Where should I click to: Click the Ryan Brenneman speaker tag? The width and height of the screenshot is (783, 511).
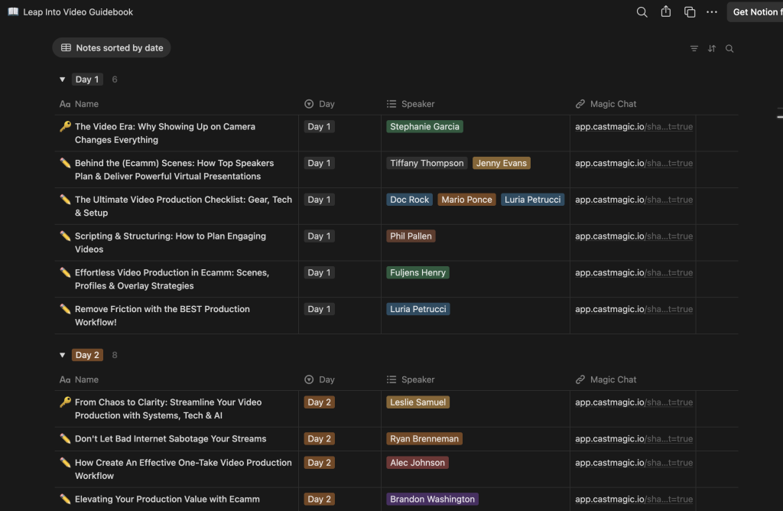tap(424, 438)
